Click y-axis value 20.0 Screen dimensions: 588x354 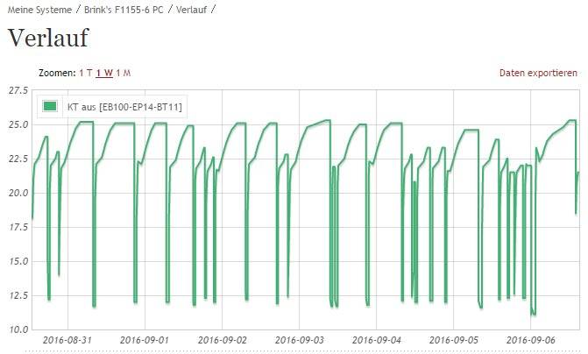[x=18, y=193]
